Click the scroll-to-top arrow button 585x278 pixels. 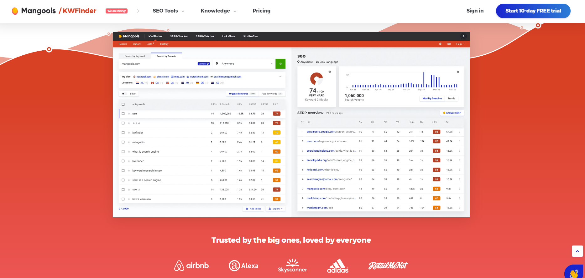click(577, 251)
